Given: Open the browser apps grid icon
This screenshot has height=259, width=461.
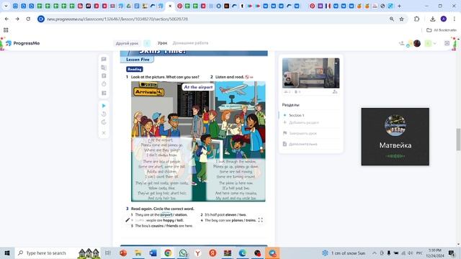Looking at the screenshot, I should click(6, 30).
